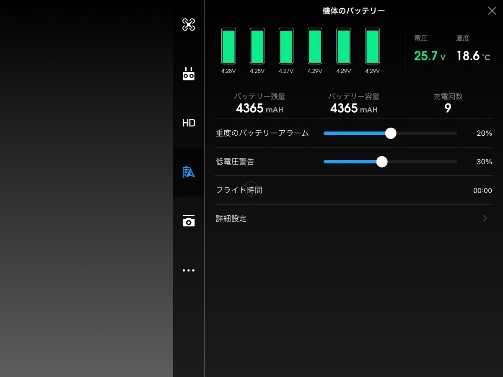This screenshot has height=377, width=503.
Task: Open the HD image transmission settings
Action: click(189, 123)
